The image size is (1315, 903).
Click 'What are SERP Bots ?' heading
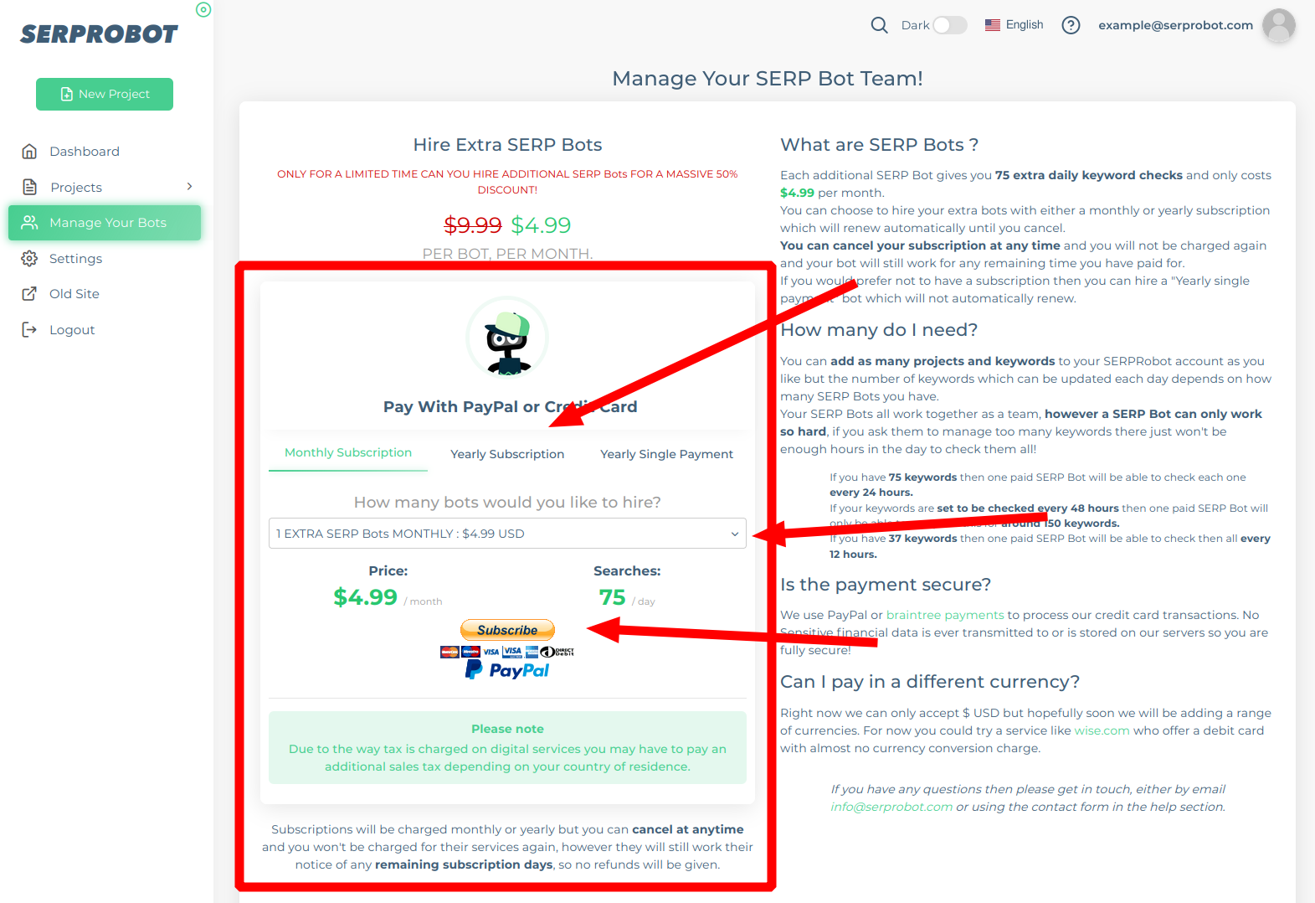click(x=879, y=145)
